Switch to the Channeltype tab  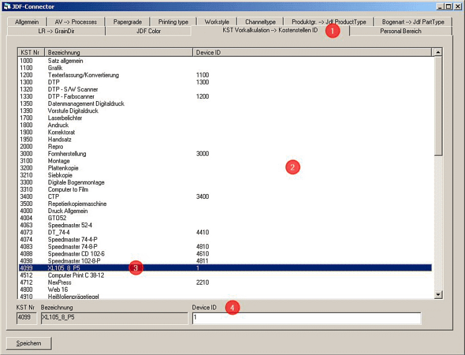261,22
